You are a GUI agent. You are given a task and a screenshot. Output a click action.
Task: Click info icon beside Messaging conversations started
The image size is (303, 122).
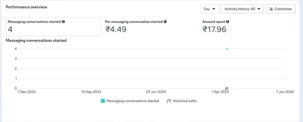63,22
